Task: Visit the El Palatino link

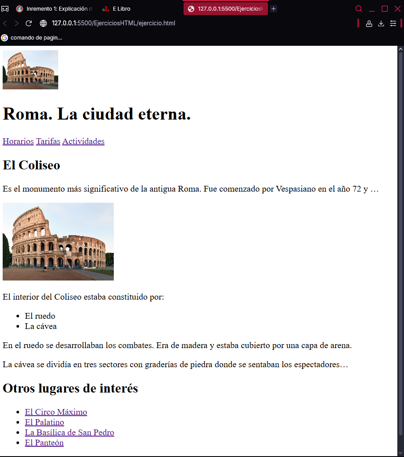Action: point(44,422)
